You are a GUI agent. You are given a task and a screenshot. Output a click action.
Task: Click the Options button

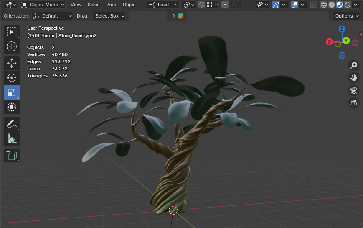[347, 16]
